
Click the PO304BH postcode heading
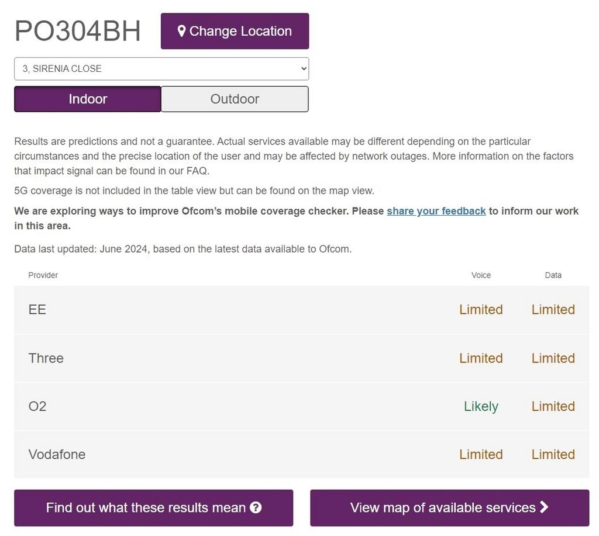[78, 32]
